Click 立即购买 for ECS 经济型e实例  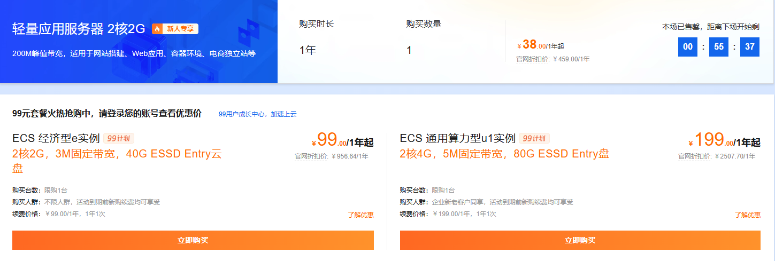(x=193, y=240)
